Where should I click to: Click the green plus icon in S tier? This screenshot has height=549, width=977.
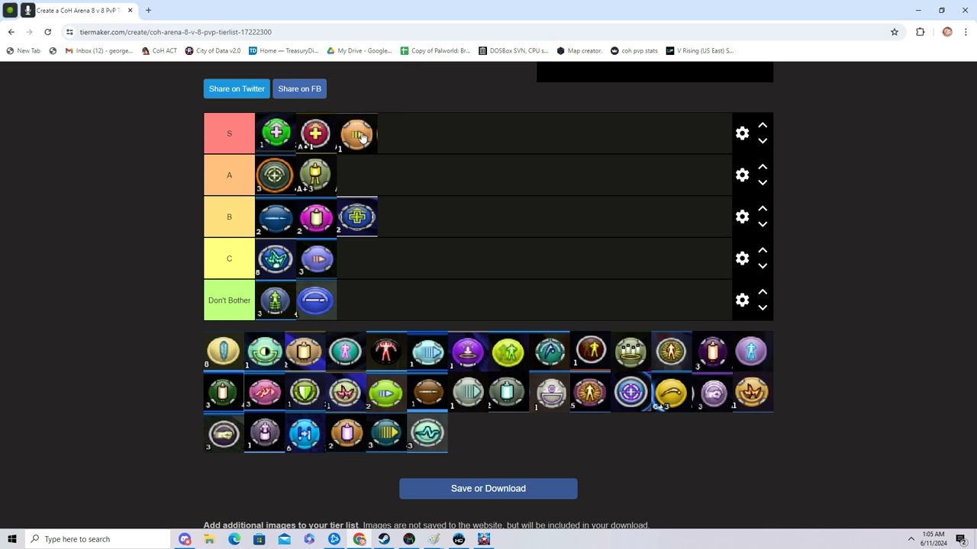point(276,133)
